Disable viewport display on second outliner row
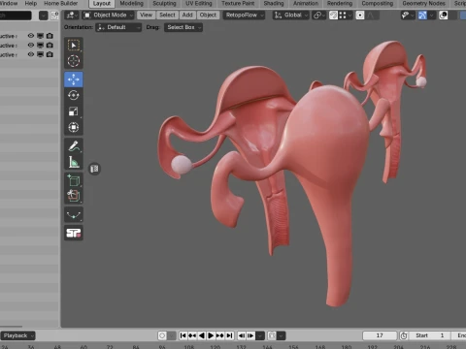The width and height of the screenshot is (466, 349). click(40, 46)
